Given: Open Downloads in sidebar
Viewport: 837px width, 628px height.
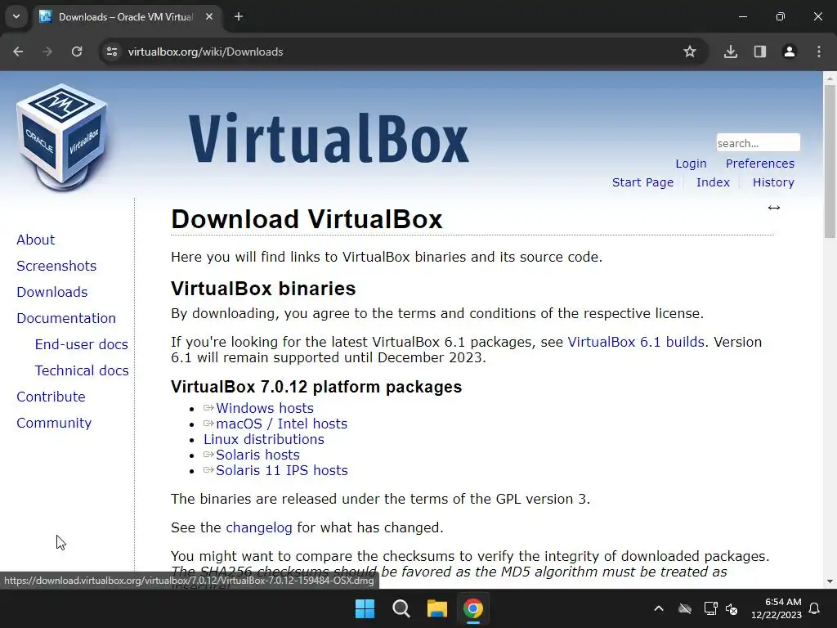Looking at the screenshot, I should point(52,292).
